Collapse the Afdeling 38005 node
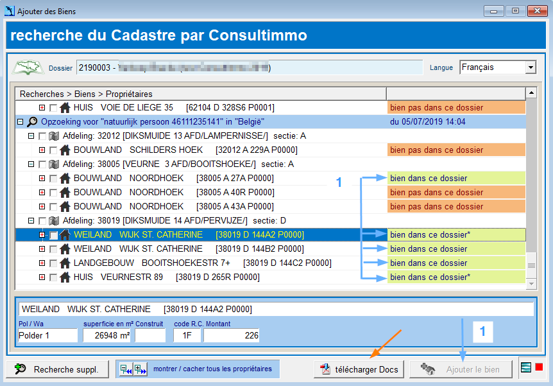 (31, 164)
